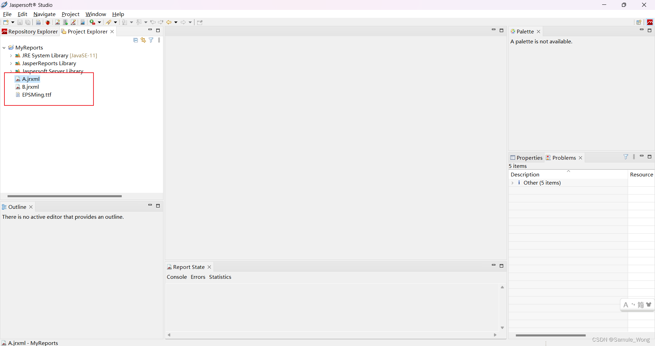Open the Problems view menu dots

(634, 157)
